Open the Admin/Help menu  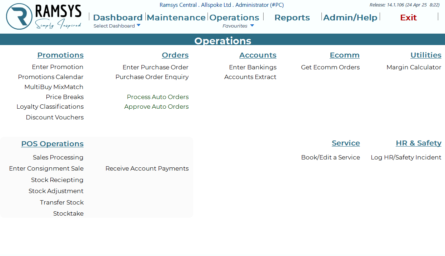(350, 18)
